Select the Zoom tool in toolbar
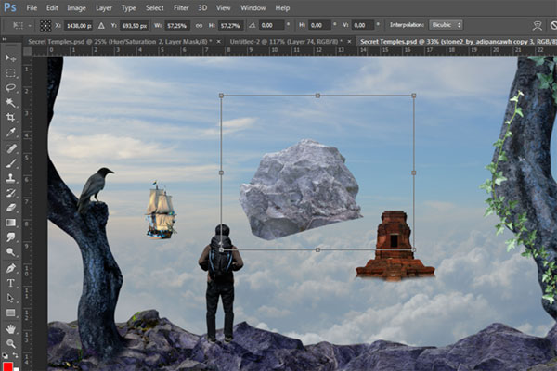The width and height of the screenshot is (557, 371). pos(11,342)
